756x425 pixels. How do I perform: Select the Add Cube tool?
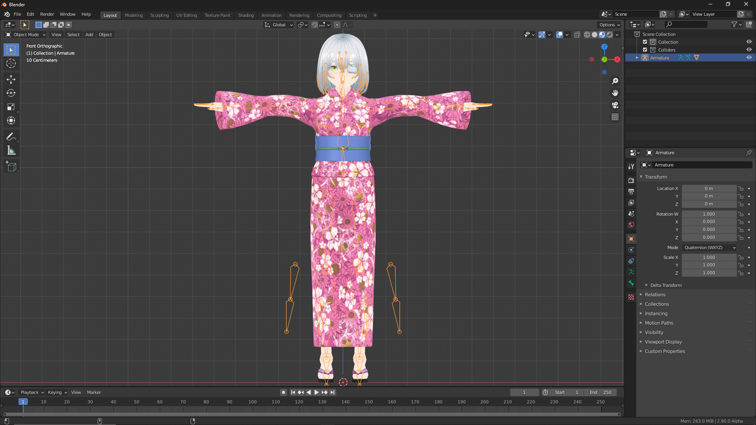pos(11,167)
